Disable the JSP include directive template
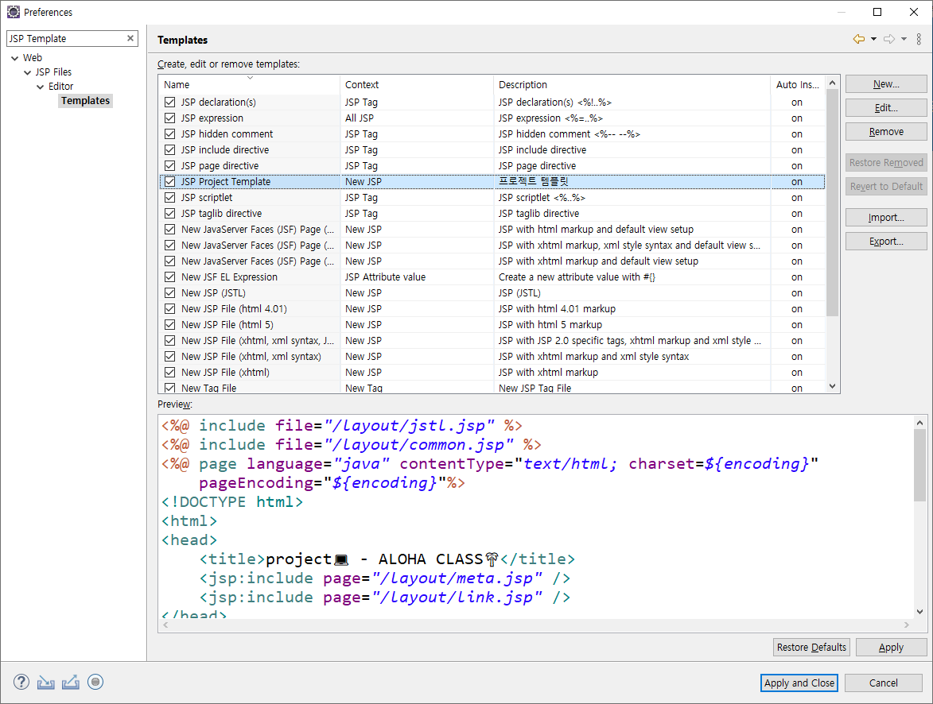The height and width of the screenshot is (704, 933). tap(170, 150)
